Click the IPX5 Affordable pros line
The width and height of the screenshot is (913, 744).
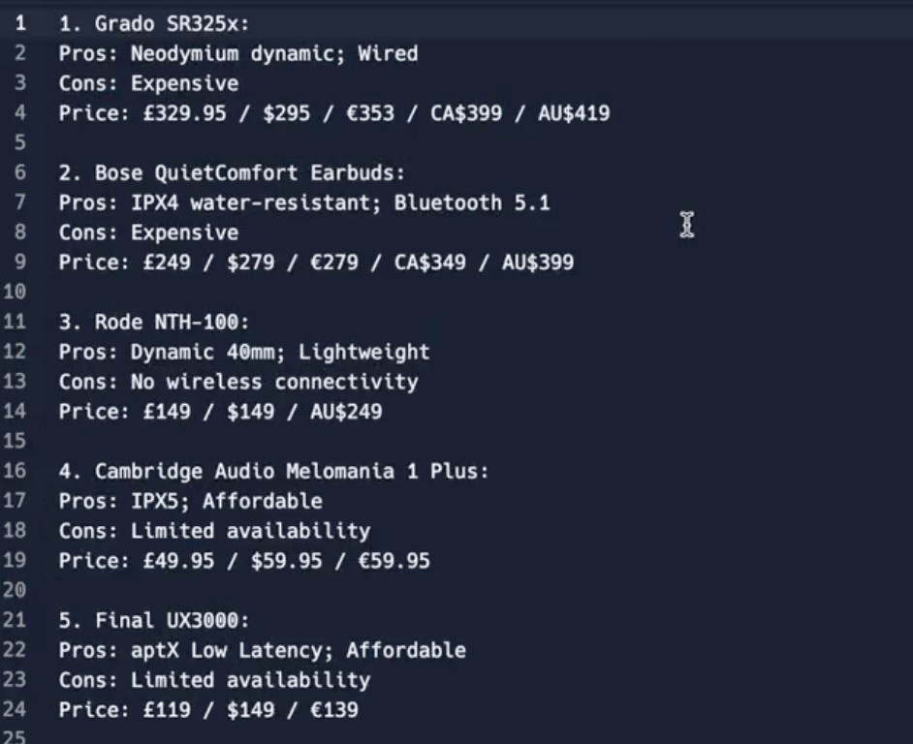[190, 501]
